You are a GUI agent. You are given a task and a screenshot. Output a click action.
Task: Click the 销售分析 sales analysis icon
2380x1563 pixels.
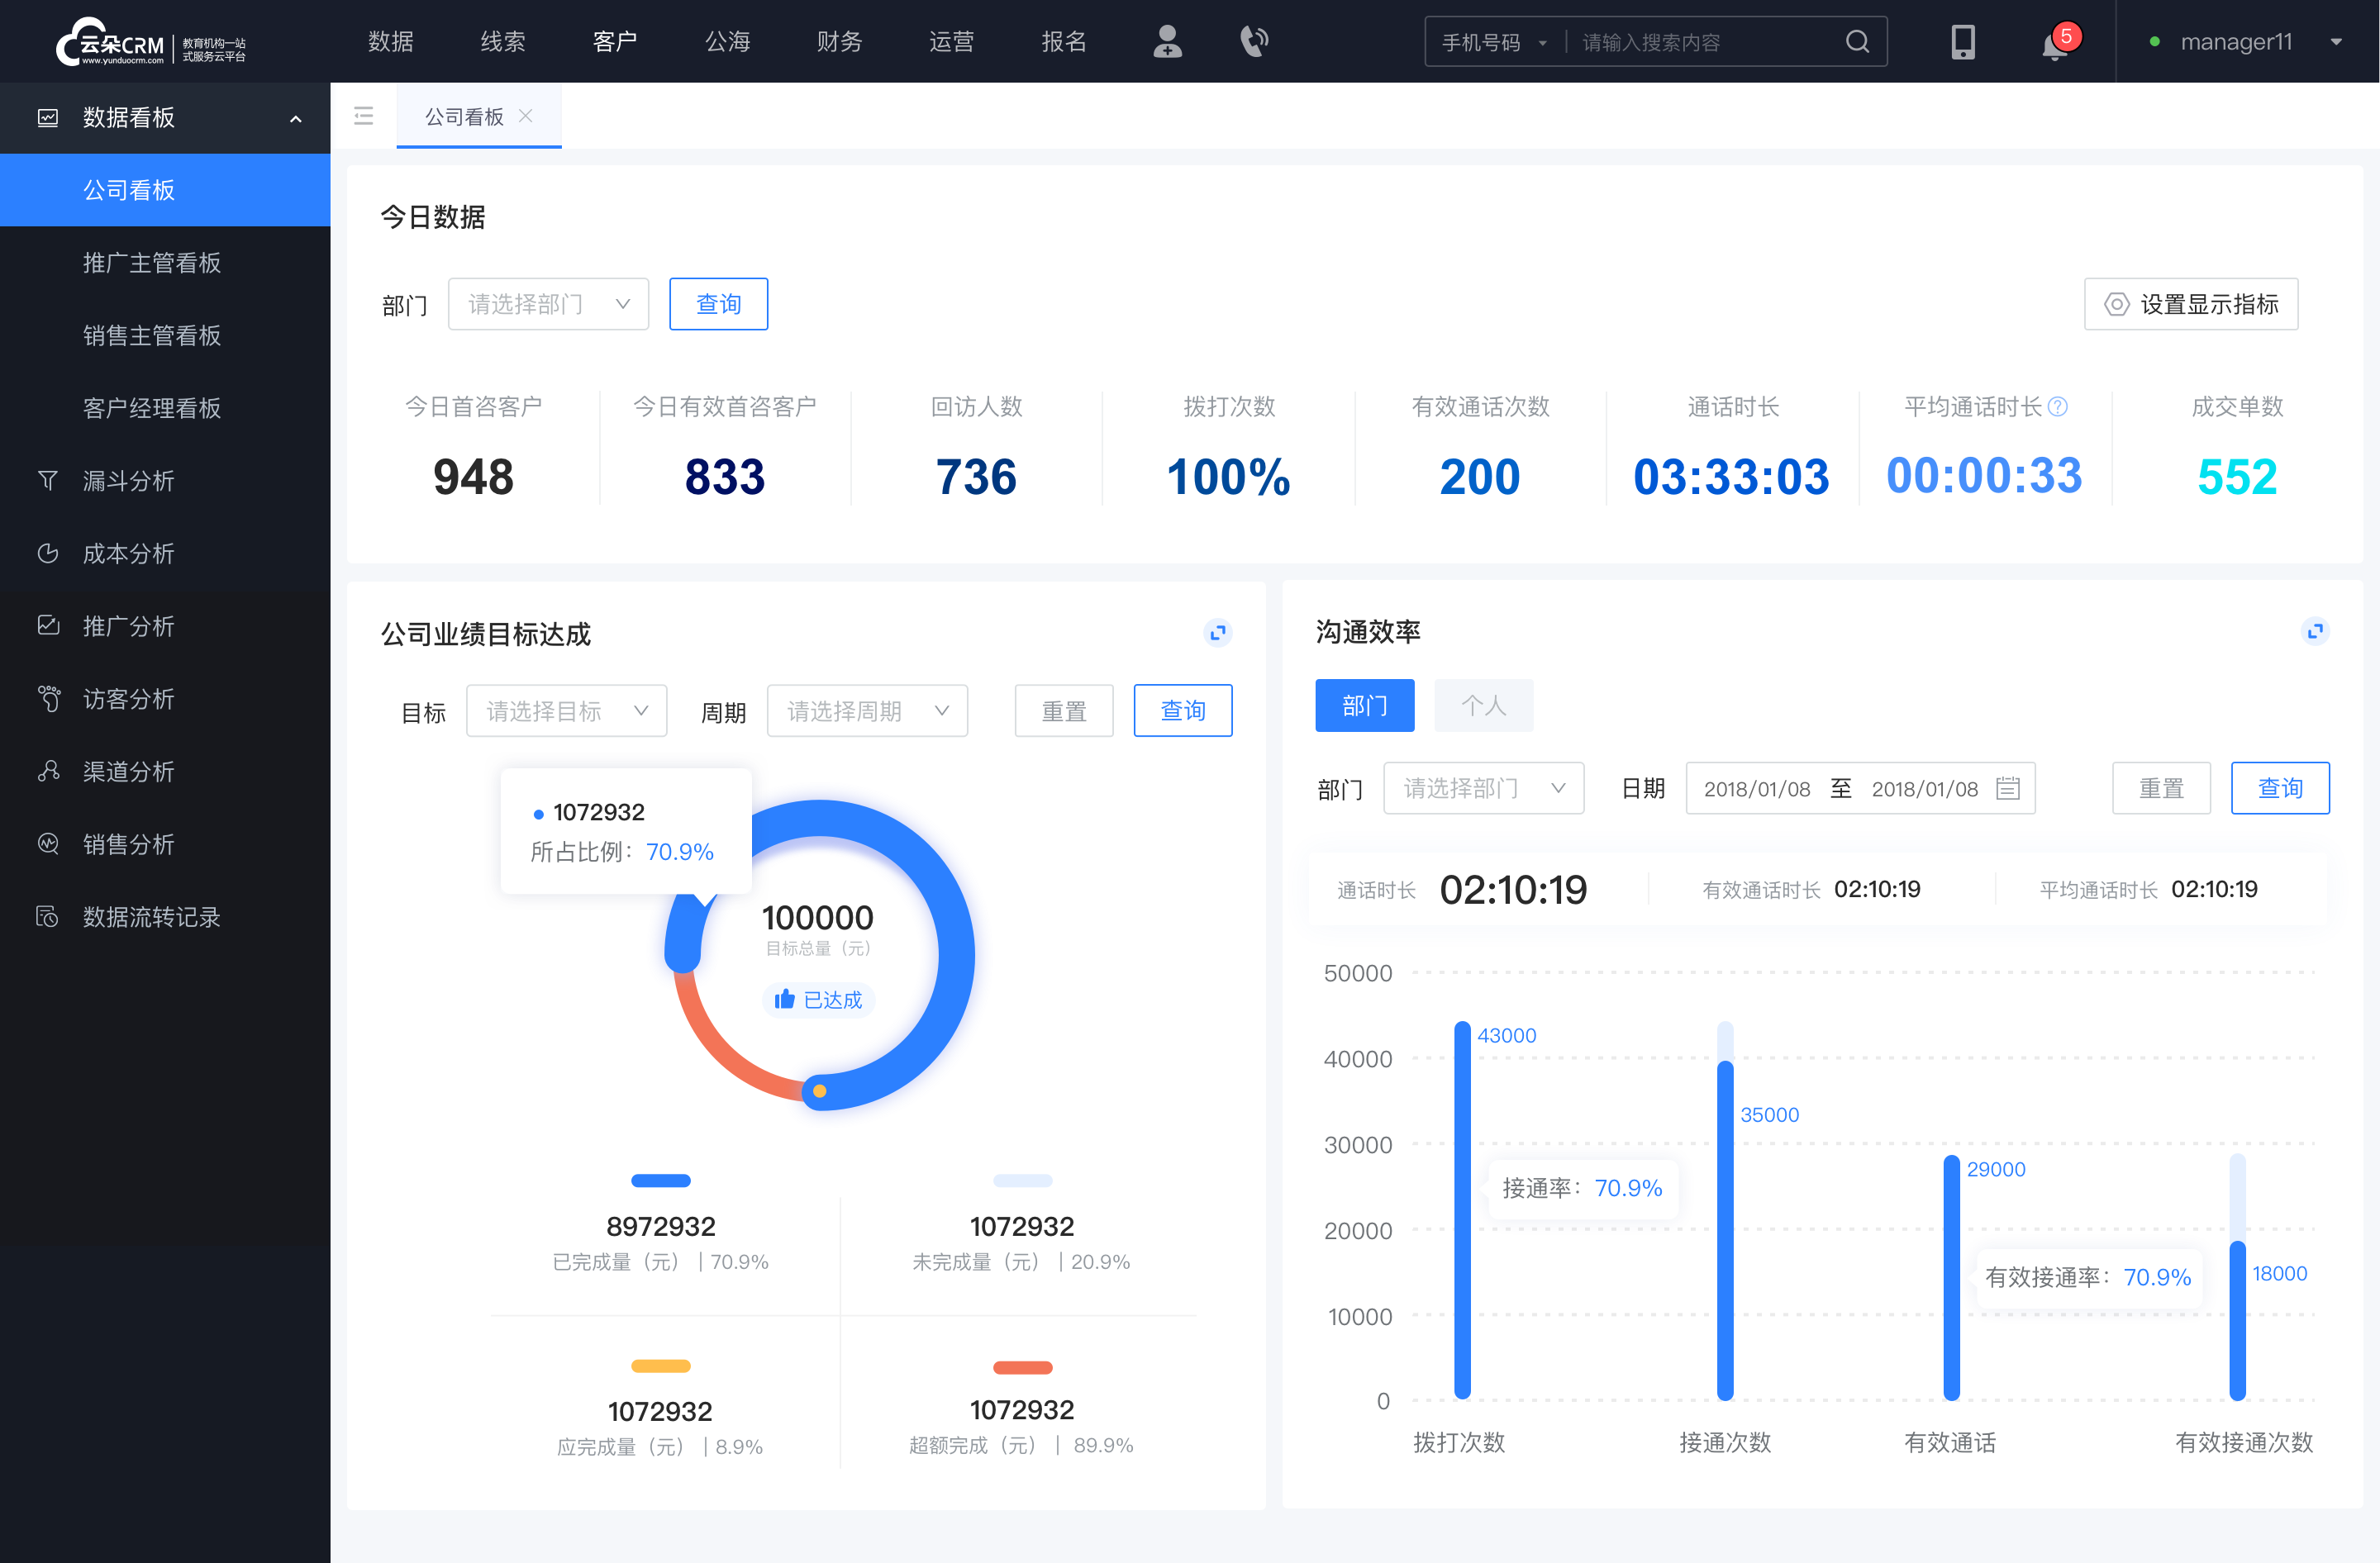[47, 843]
